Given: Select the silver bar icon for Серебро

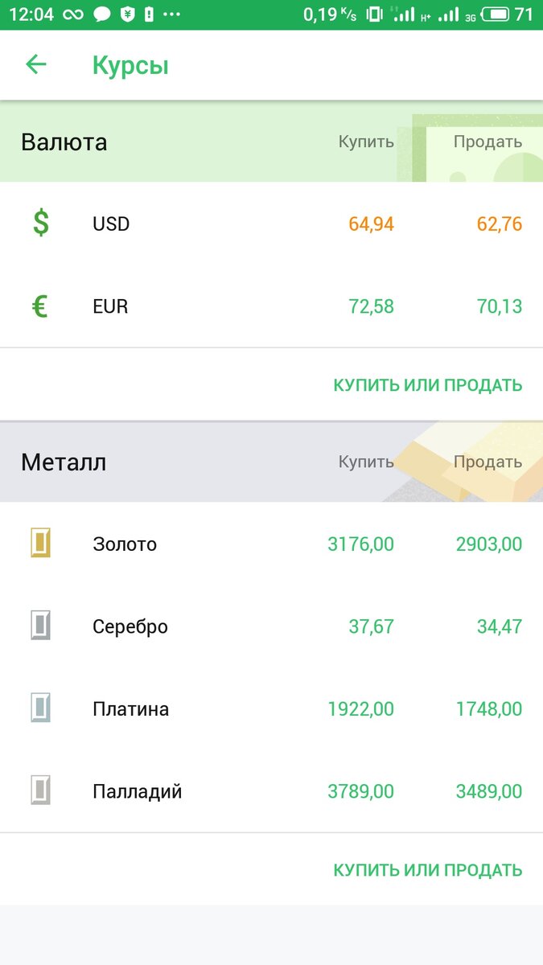Looking at the screenshot, I should (x=41, y=626).
